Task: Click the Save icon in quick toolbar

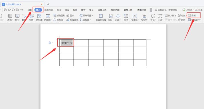Action: point(5,10)
